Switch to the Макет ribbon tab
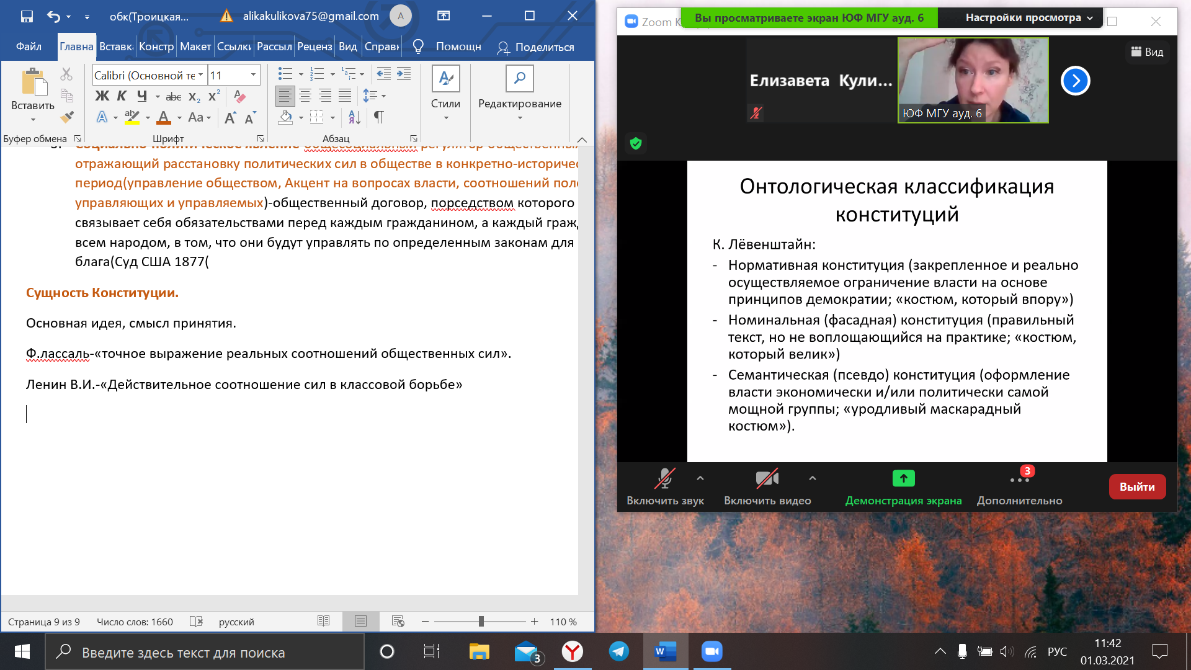 pyautogui.click(x=195, y=47)
